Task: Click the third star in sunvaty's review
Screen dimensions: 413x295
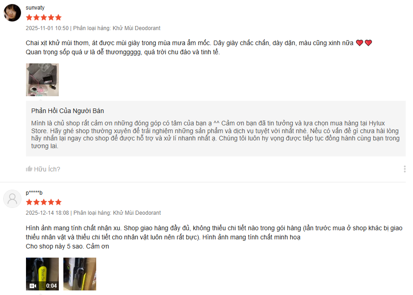Action: pos(44,18)
